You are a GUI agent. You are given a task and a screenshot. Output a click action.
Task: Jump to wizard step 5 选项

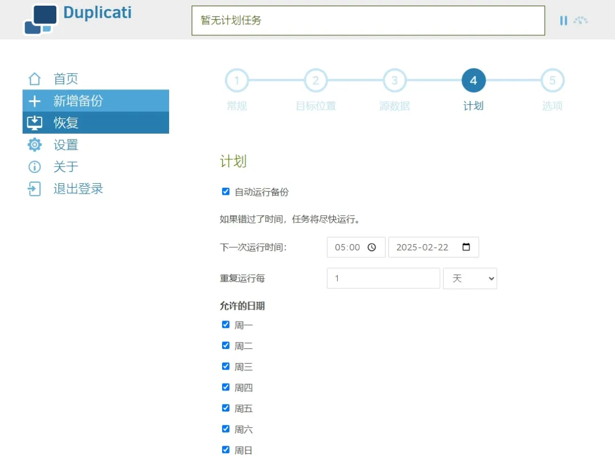(x=552, y=81)
